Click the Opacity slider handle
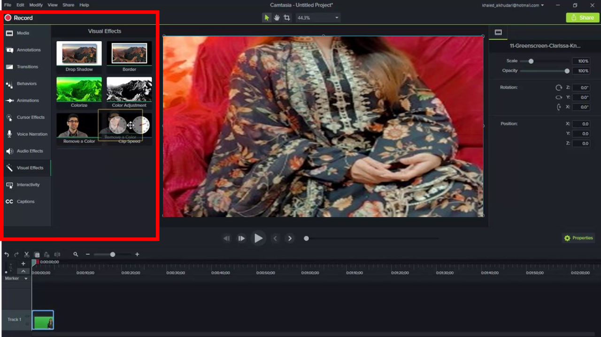Viewport: 601px width, 337px height. tap(567, 71)
